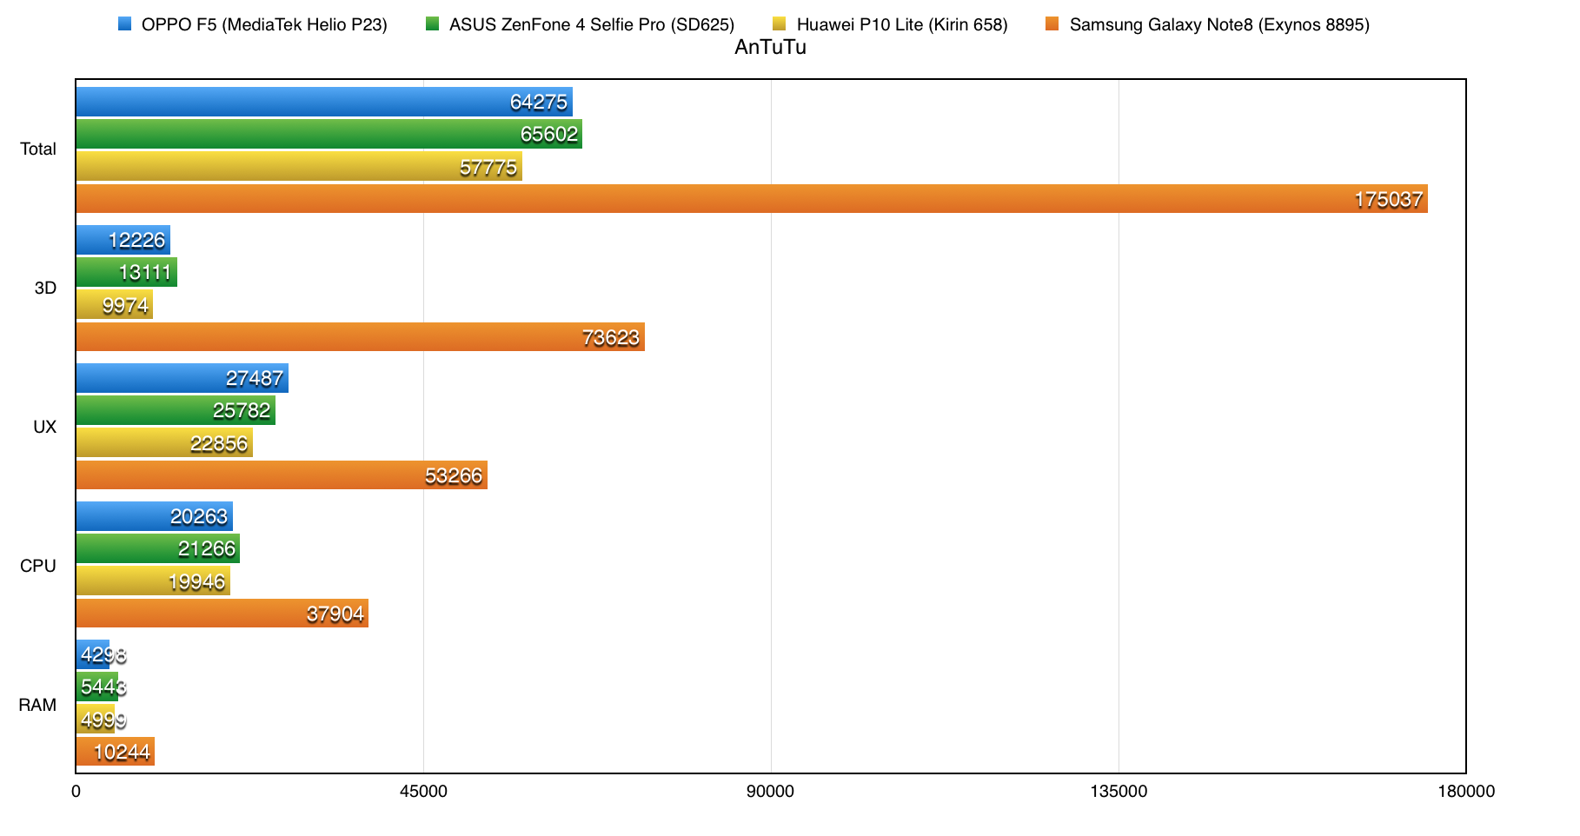Screen dimensions: 1580x836
Task: Select the UX bar valued 27487
Action: [183, 378]
